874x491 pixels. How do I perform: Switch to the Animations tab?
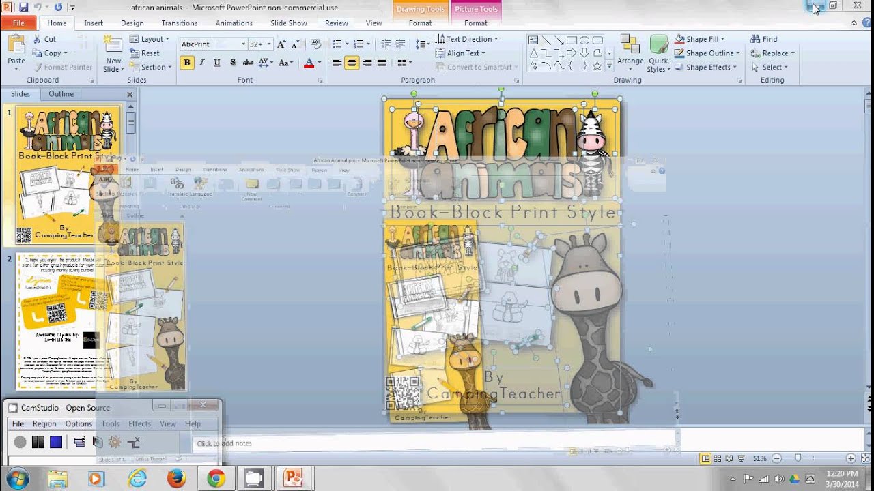coord(234,23)
